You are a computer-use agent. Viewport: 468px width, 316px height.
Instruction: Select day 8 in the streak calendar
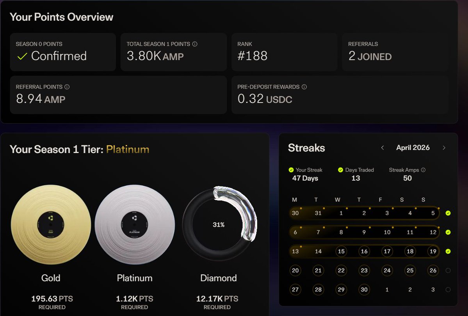(x=341, y=232)
